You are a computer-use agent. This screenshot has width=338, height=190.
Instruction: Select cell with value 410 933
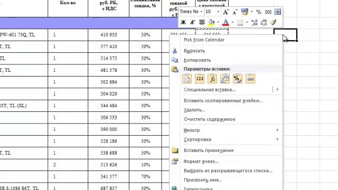click(x=108, y=35)
